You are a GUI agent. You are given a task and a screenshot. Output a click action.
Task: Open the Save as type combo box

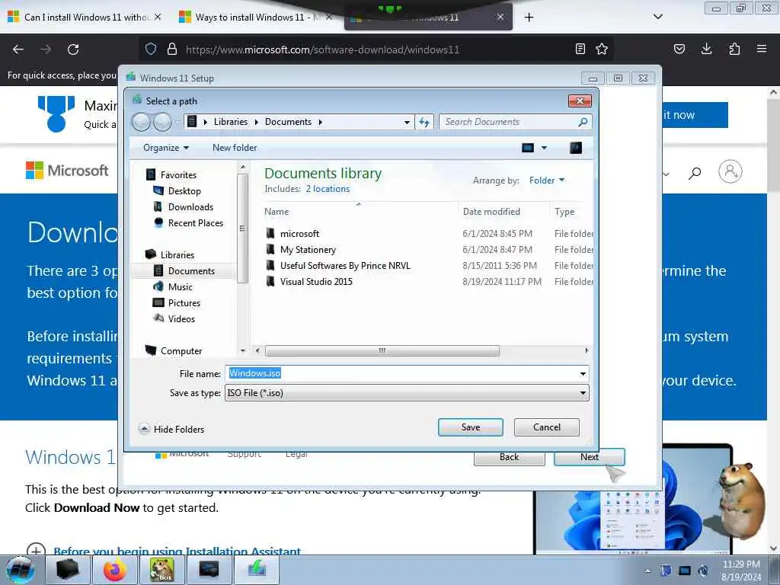(x=407, y=393)
